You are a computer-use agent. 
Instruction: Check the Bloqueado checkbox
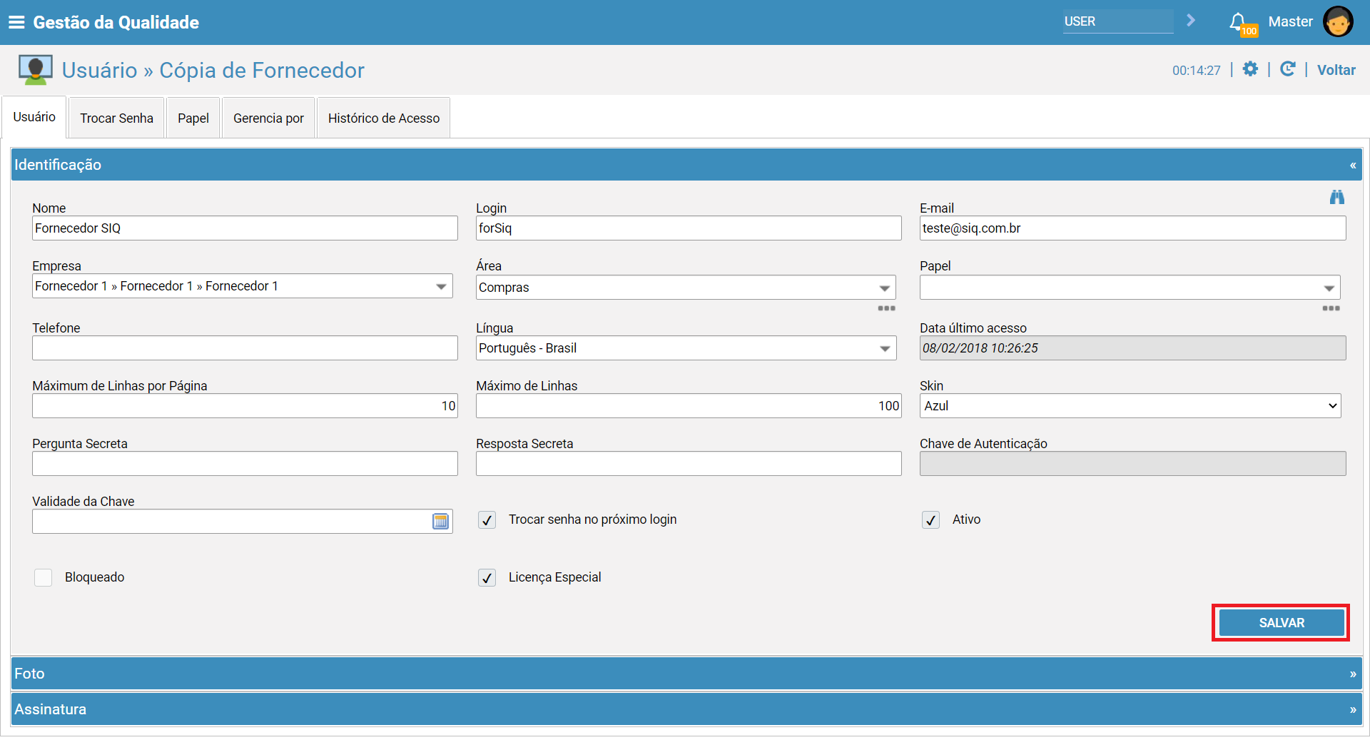pyautogui.click(x=43, y=577)
